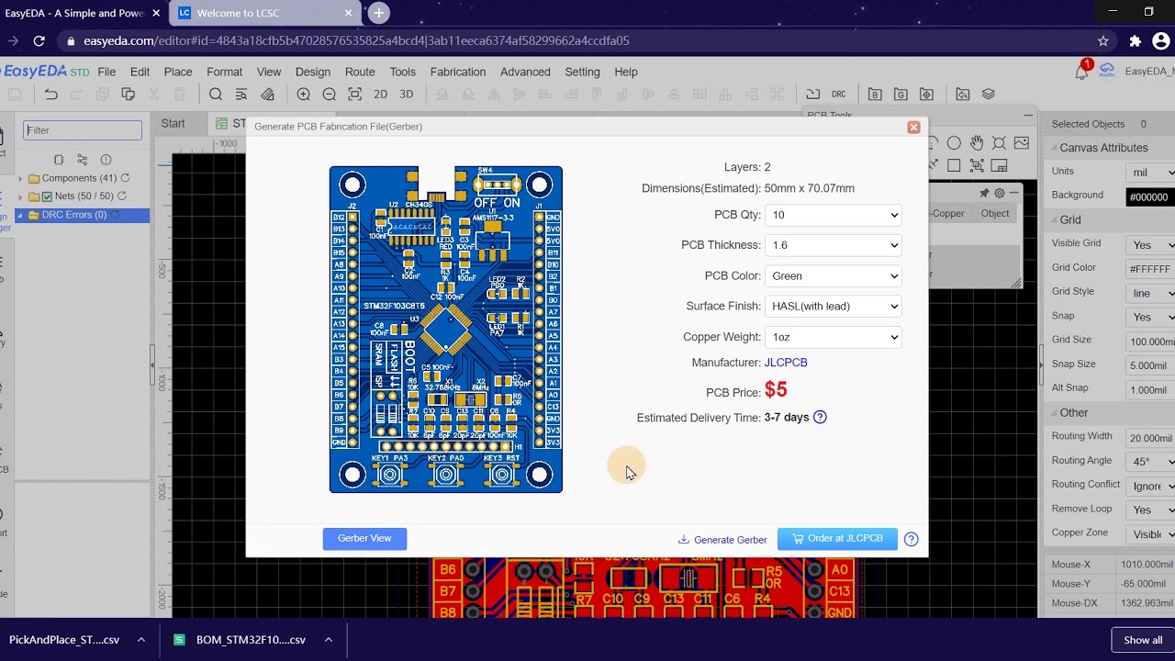
Task: Select the DRC errors filter icon in left panel
Action: pyautogui.click(x=106, y=160)
